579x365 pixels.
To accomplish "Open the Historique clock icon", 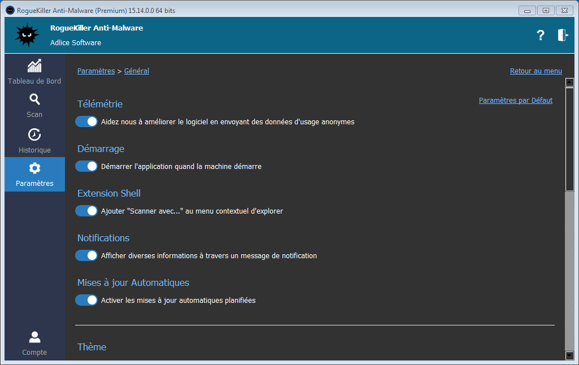I will click(34, 135).
